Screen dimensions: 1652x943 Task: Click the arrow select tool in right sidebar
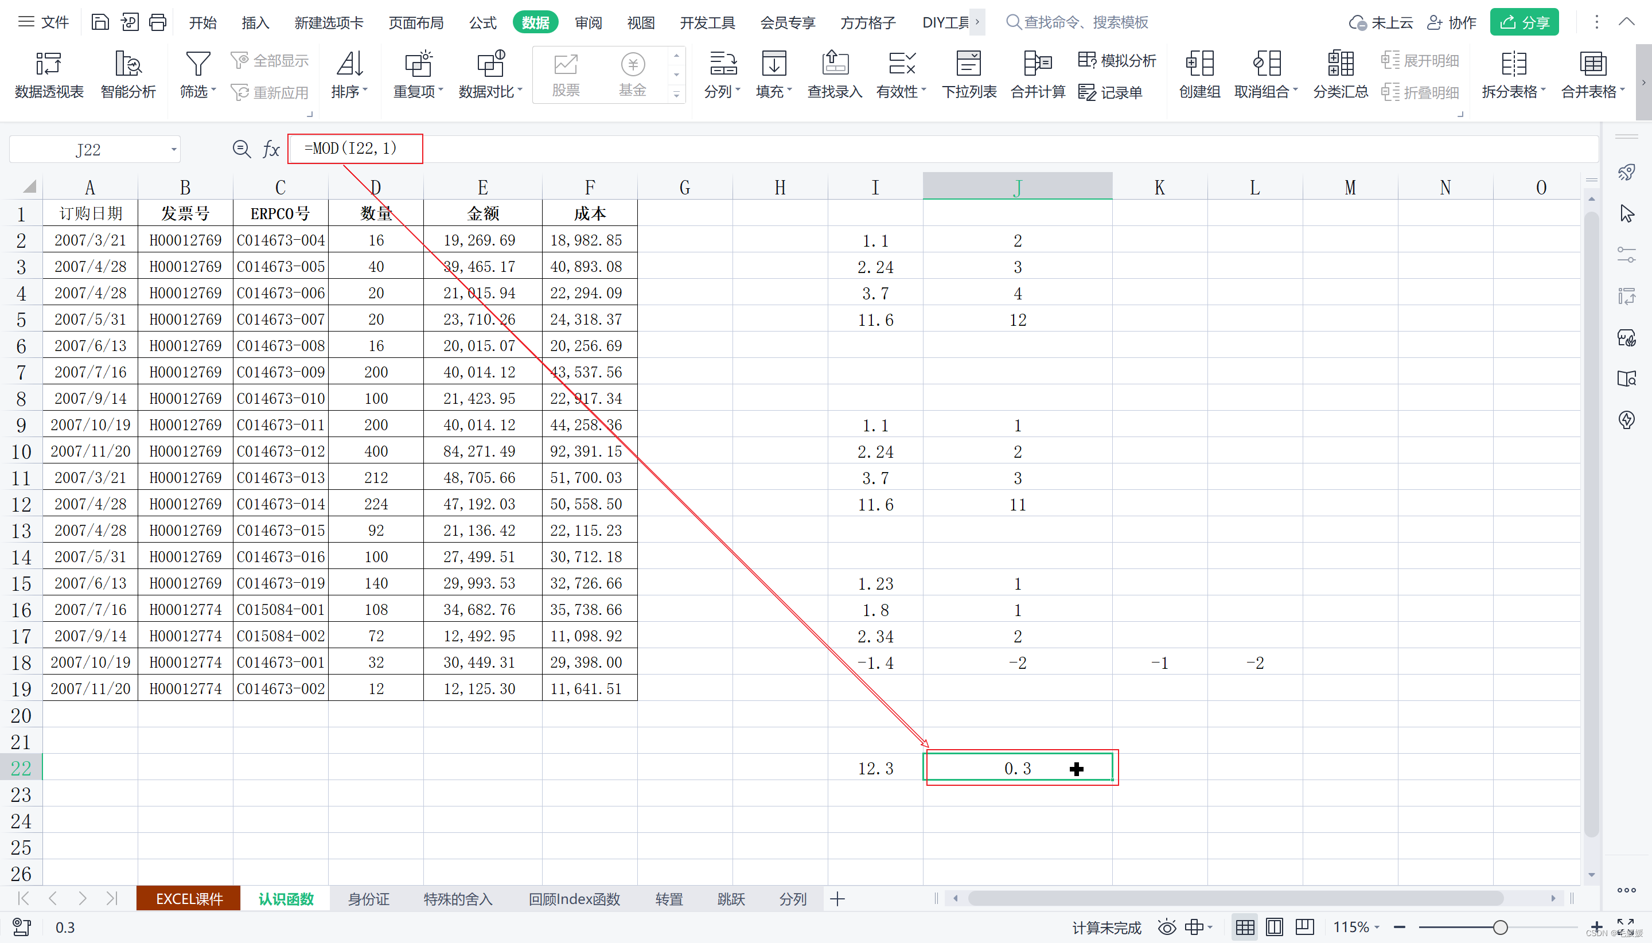pyautogui.click(x=1626, y=214)
